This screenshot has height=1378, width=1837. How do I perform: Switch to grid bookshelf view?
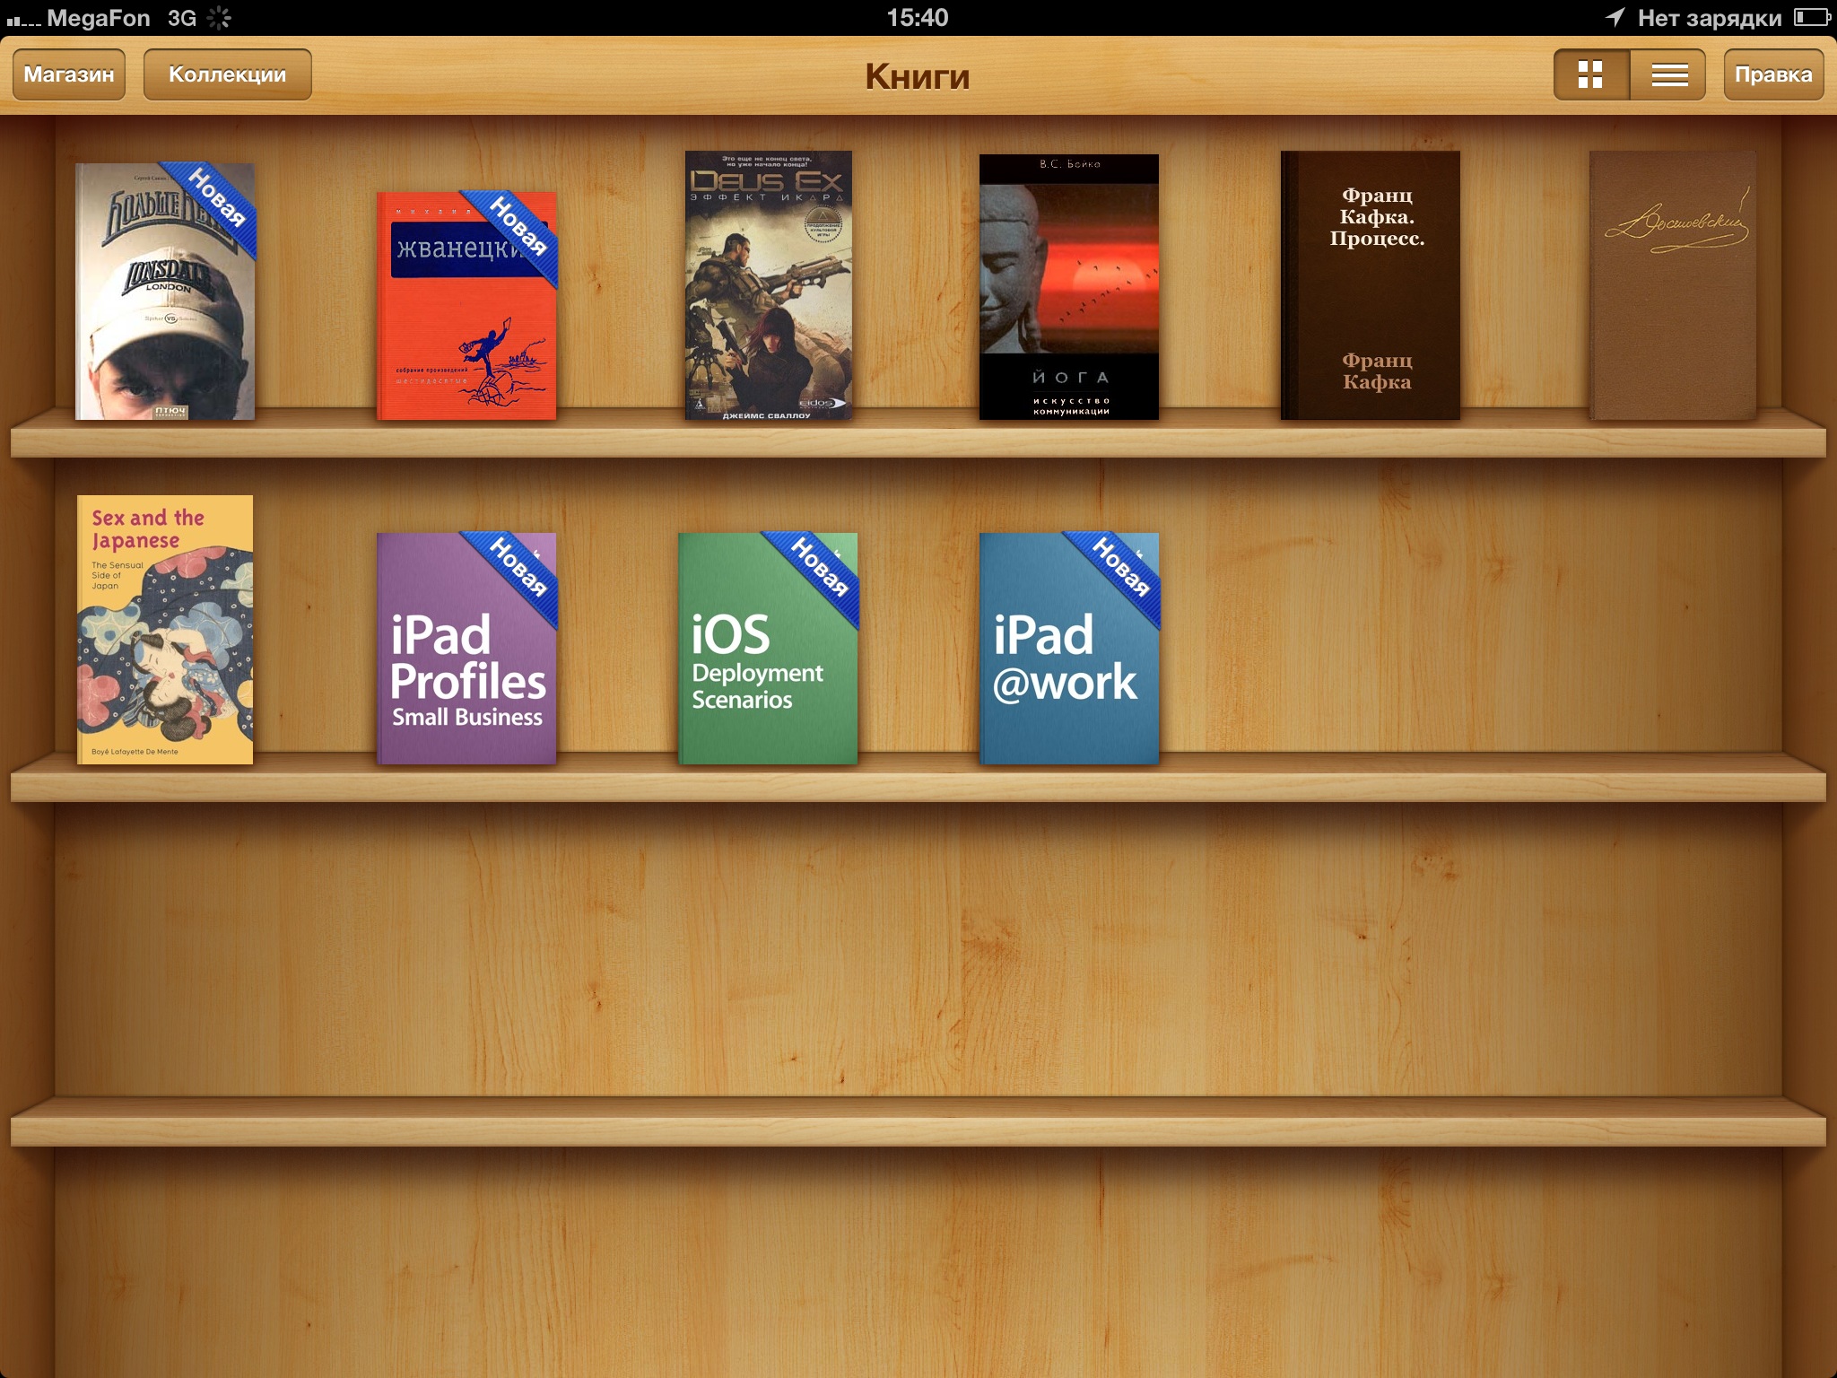1591,74
